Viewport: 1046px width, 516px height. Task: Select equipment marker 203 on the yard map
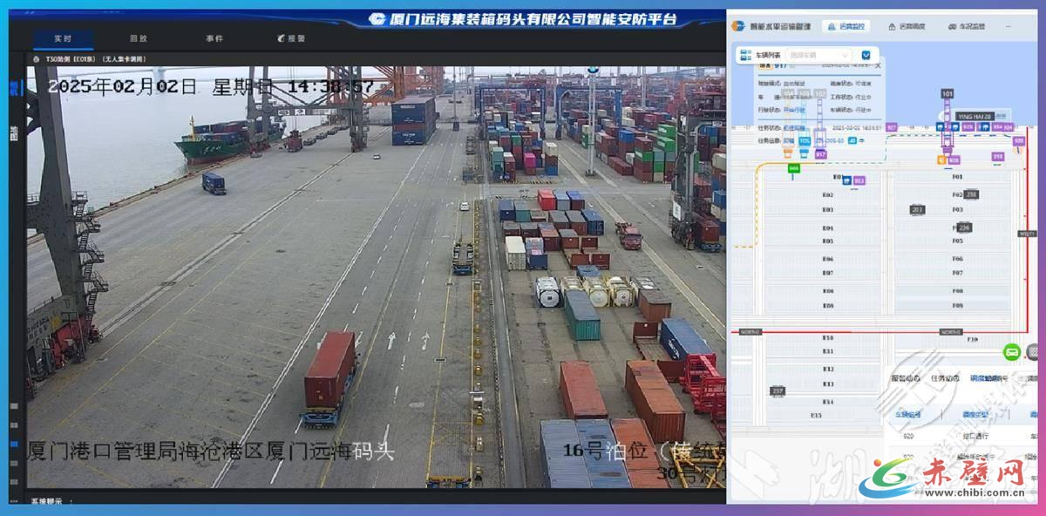(x=916, y=210)
